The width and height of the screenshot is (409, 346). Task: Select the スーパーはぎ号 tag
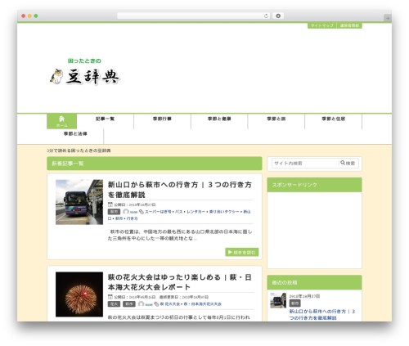[x=158, y=212]
